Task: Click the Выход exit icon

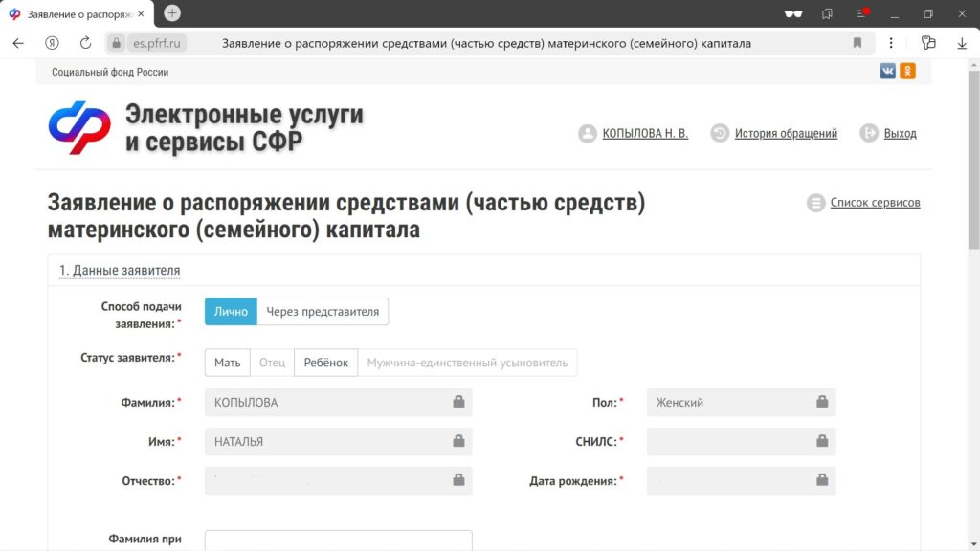Action: 869,133
